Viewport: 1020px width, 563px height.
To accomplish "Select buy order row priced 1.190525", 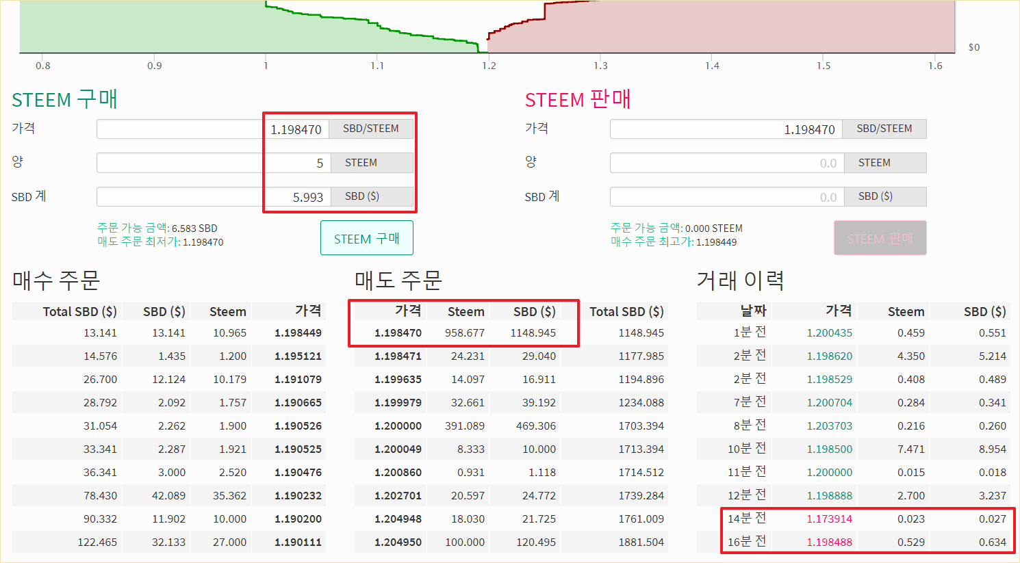I will (168, 449).
